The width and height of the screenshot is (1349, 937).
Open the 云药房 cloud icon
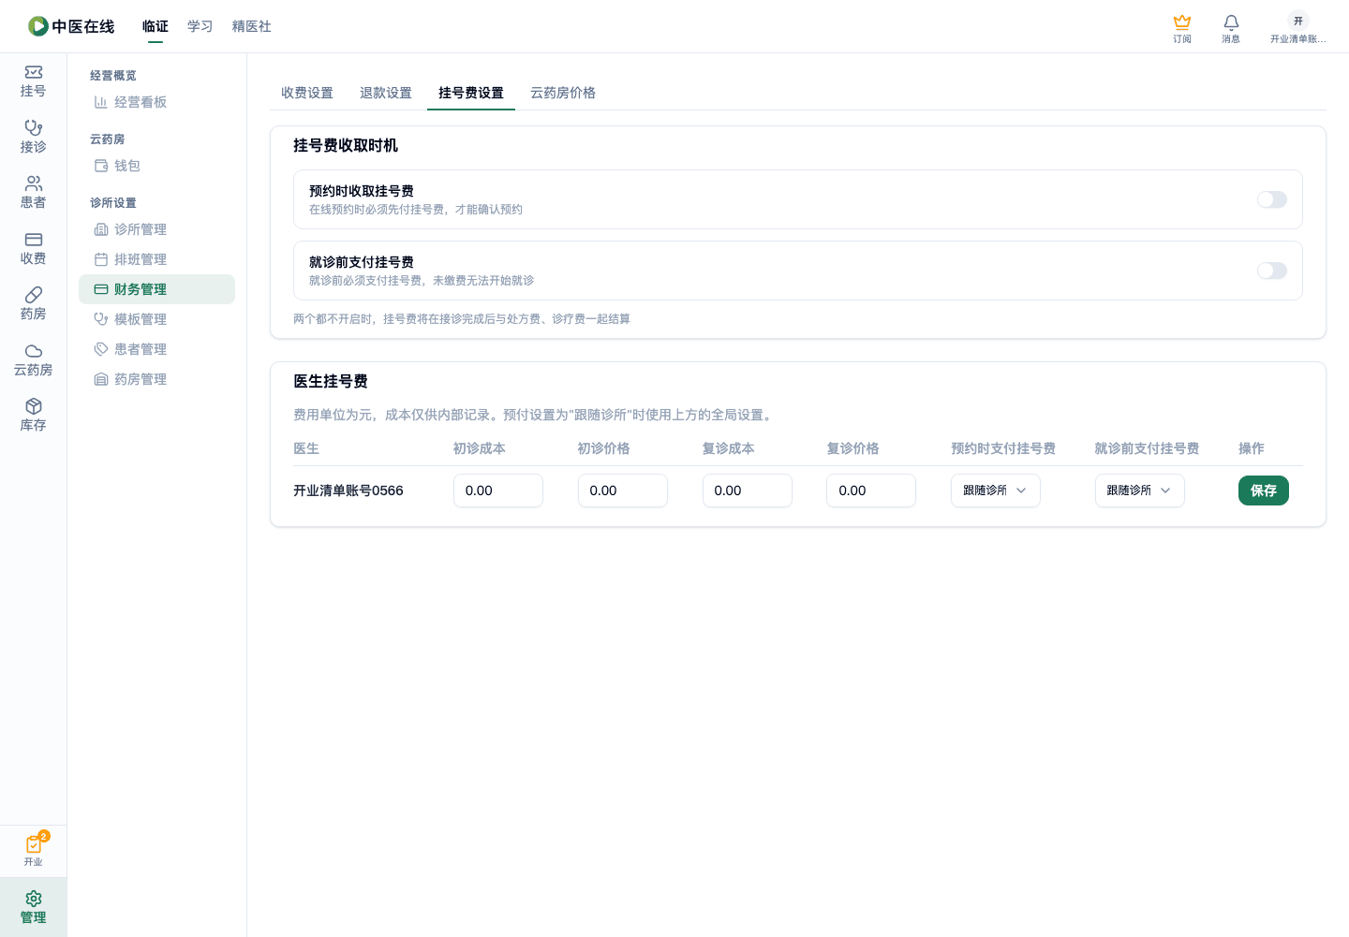(33, 360)
